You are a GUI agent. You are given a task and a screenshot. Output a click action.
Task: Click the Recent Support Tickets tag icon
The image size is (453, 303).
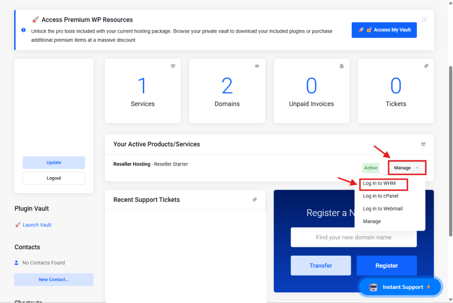[255, 200]
